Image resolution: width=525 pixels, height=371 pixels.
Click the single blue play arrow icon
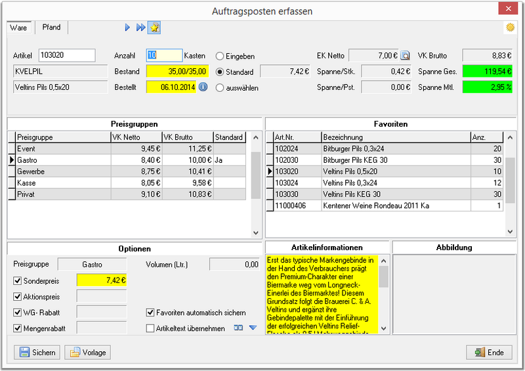click(x=127, y=28)
